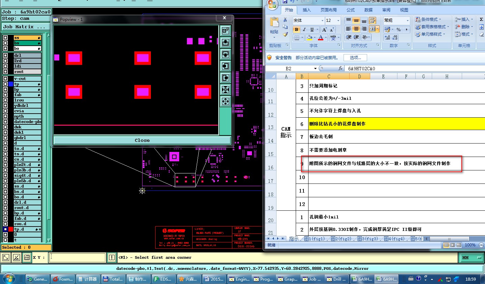Open the MM units dropdown
Screen dimensions: 485x284
(x=471, y=258)
